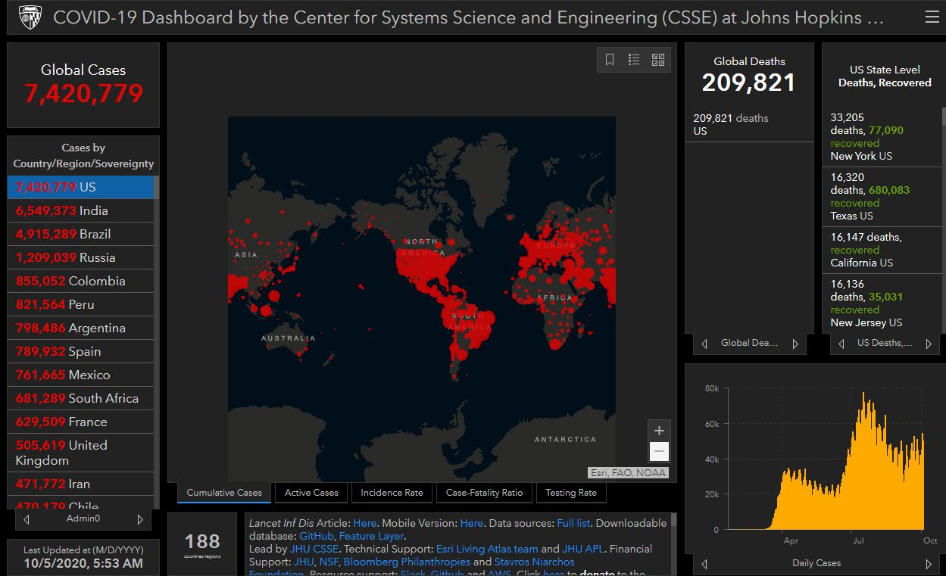
Task: Click right arrow next to Admin0
Action: 140,519
